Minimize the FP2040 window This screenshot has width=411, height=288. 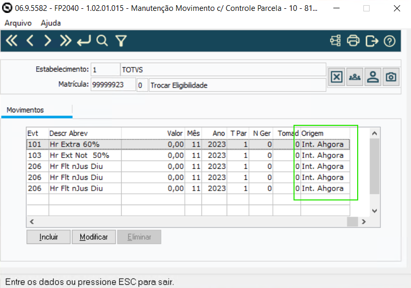[336, 8]
